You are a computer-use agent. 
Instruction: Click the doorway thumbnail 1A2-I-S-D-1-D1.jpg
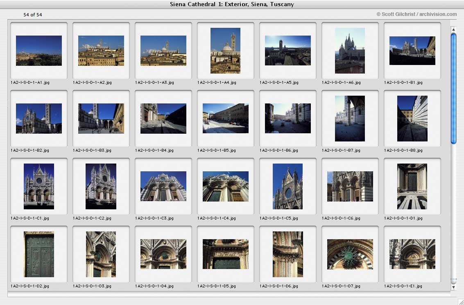(x=412, y=186)
